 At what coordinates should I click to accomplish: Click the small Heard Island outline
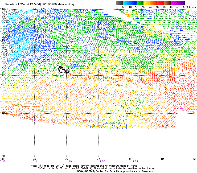click(x=89, y=98)
